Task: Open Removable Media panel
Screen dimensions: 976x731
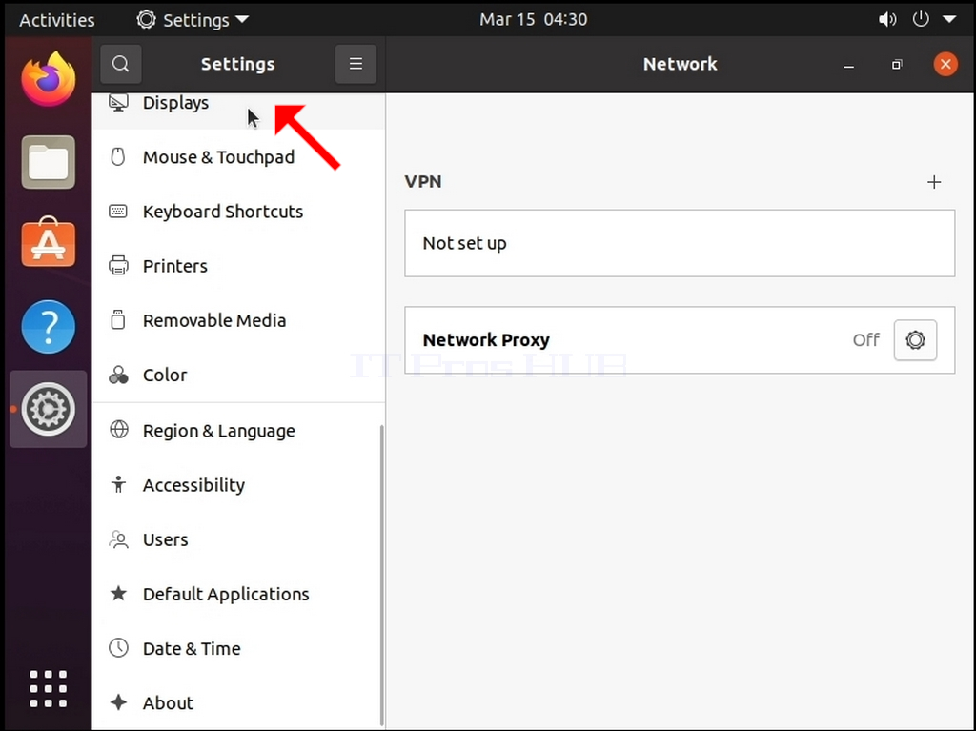Action: [x=238, y=320]
